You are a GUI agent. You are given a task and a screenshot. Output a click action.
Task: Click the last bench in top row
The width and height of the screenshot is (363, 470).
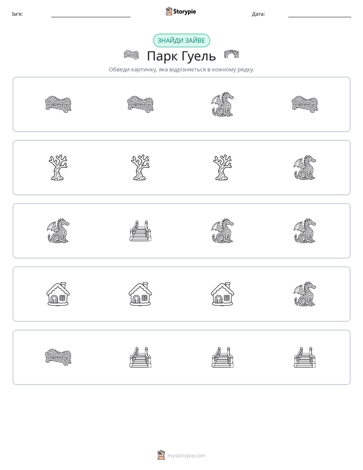305,104
